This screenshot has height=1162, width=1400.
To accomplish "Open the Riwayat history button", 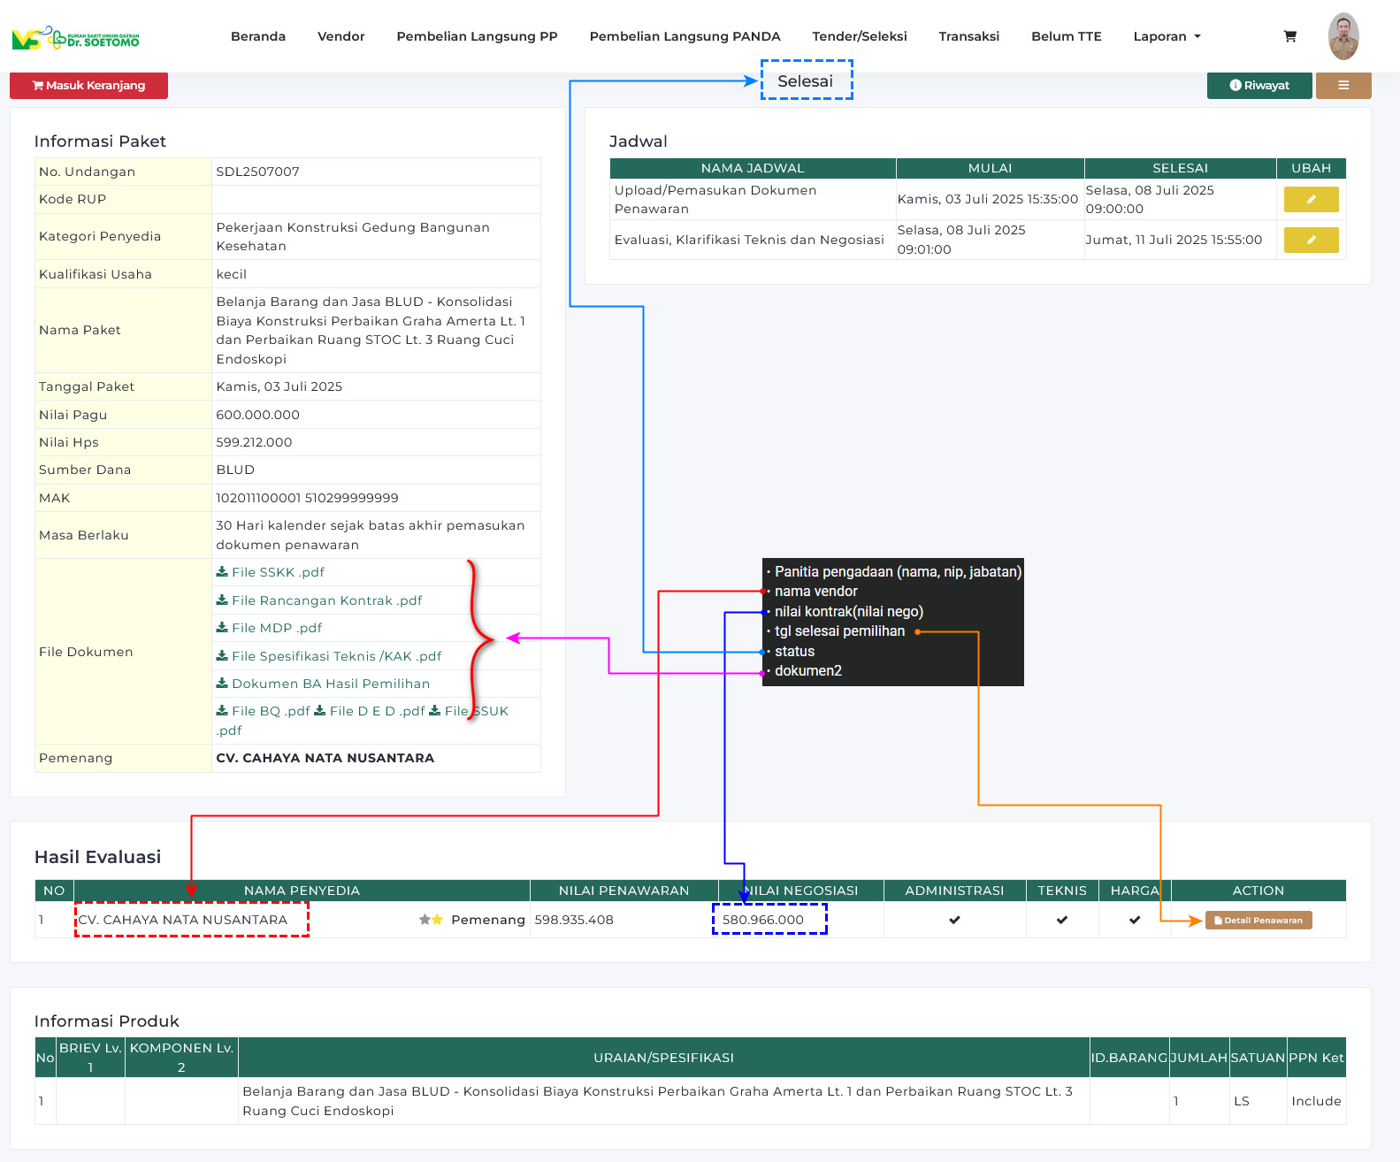I will tap(1258, 86).
